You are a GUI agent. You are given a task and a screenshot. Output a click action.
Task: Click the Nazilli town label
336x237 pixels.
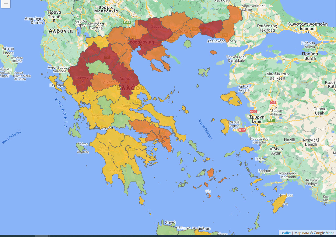point(289,140)
